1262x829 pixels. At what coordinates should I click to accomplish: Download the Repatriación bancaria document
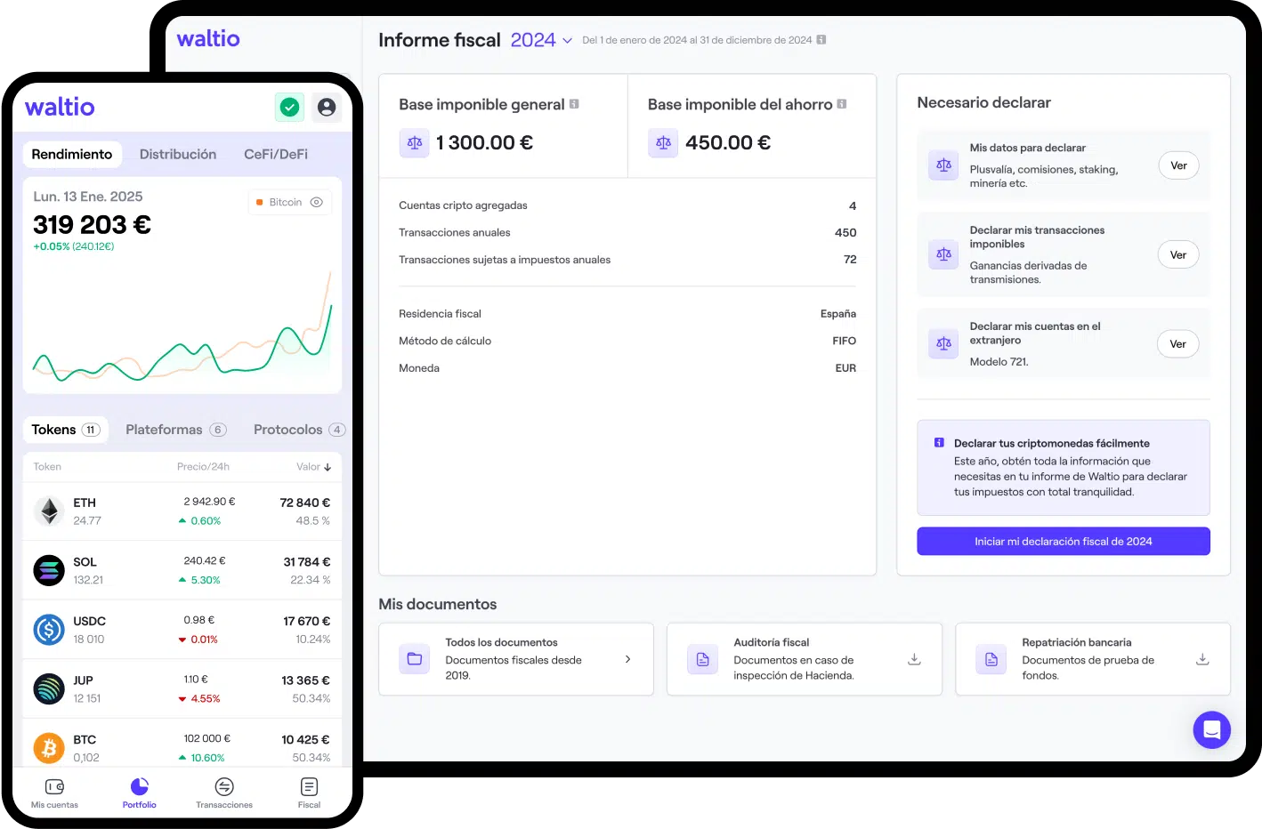coord(1201,659)
